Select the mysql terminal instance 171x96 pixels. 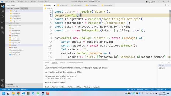click(163, 68)
